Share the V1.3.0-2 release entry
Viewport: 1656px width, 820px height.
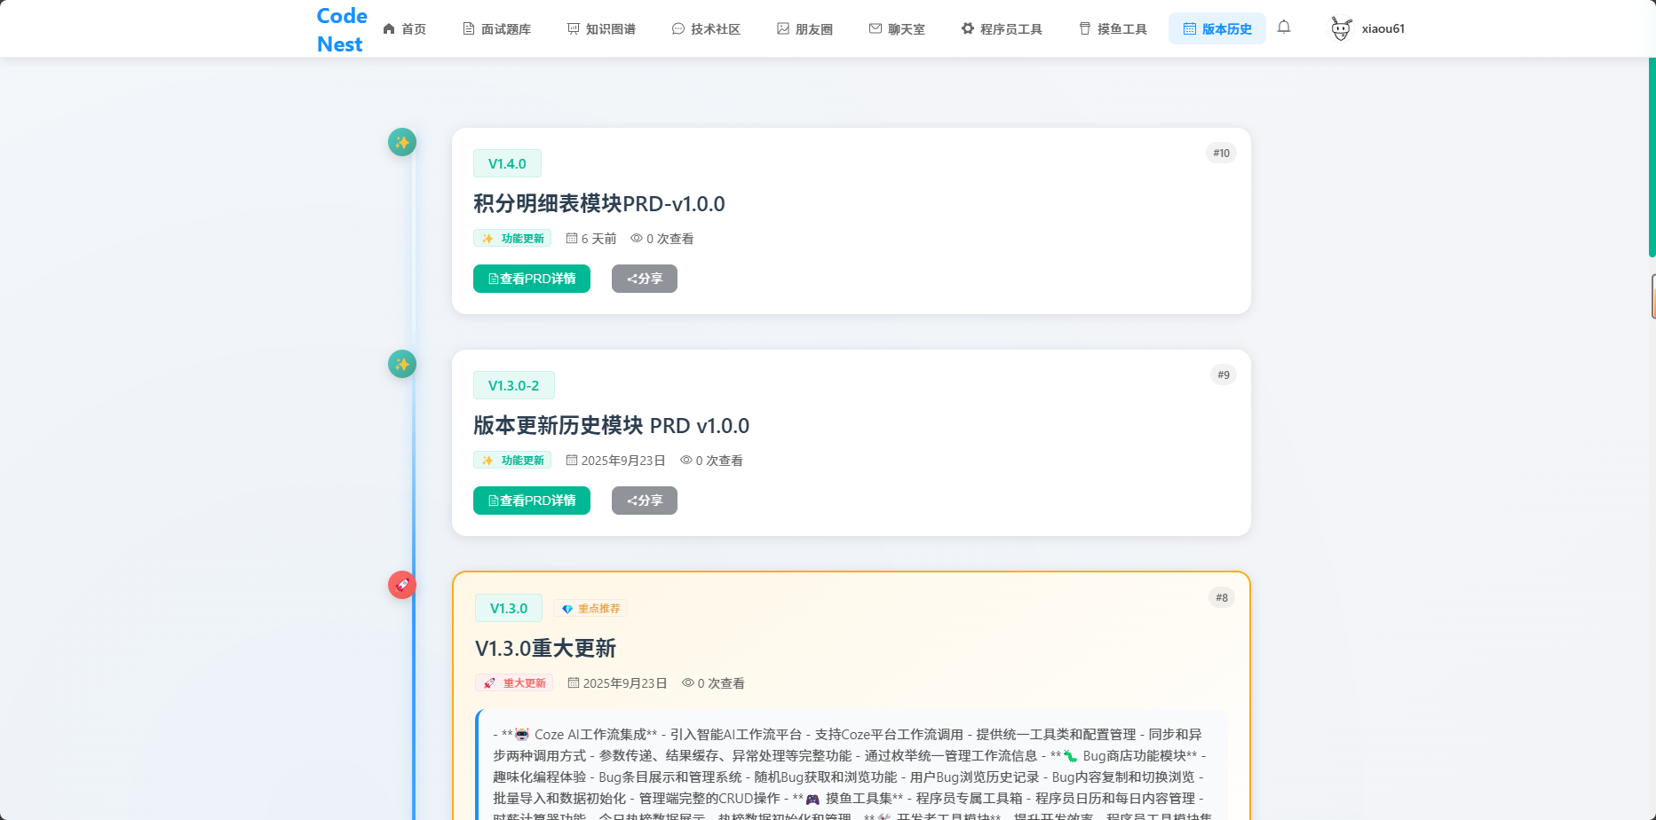click(x=644, y=501)
